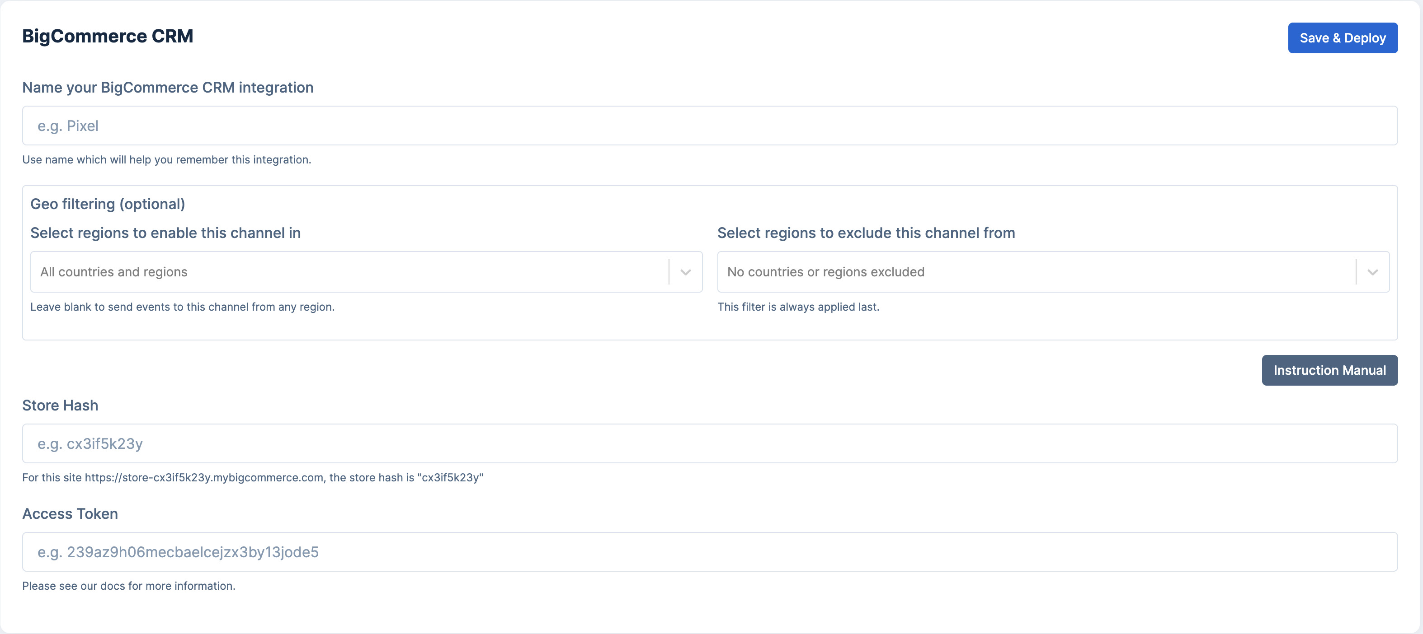1423x634 pixels.
Task: Focus the Access Token input box
Action: pyautogui.click(x=709, y=552)
